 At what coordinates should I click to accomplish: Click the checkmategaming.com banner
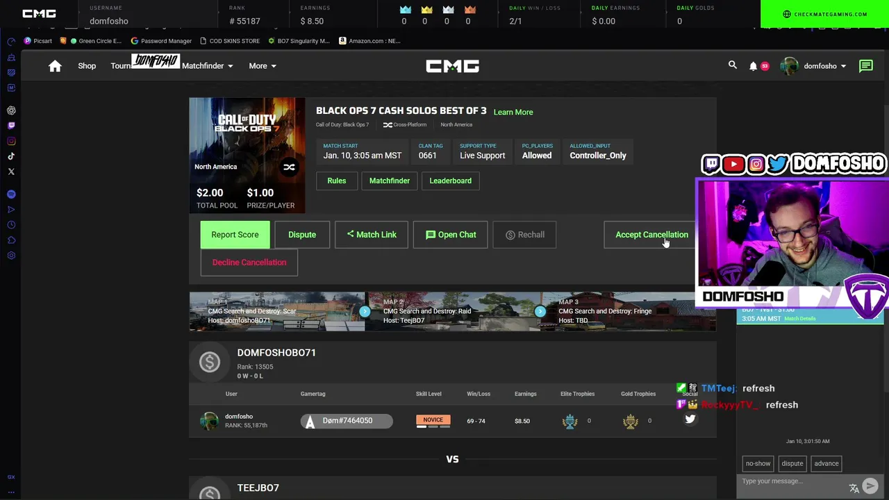(824, 14)
